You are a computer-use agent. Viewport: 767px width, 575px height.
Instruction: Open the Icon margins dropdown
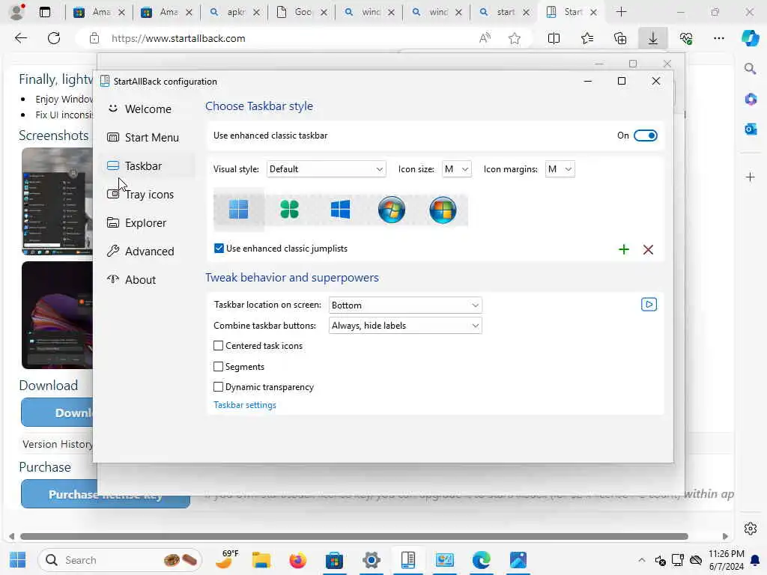coord(560,169)
